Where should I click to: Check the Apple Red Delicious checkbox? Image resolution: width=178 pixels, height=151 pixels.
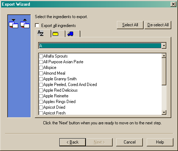[41, 90]
